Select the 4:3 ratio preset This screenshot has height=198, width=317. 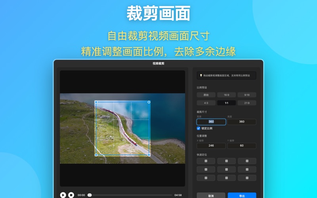pyautogui.click(x=206, y=103)
